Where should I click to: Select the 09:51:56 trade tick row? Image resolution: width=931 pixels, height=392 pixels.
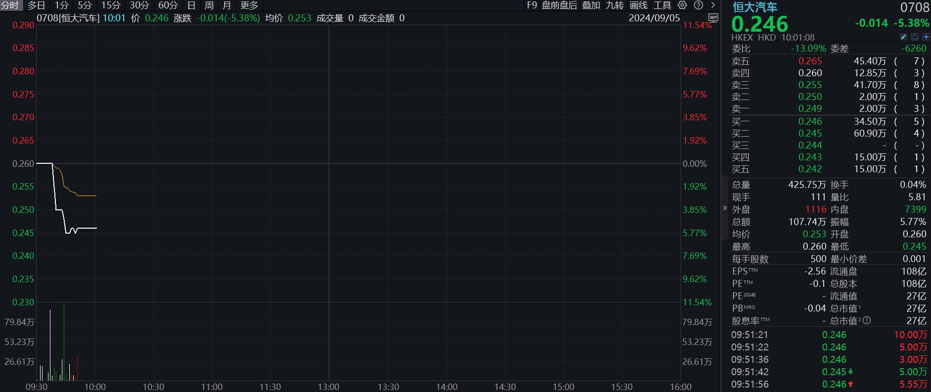pos(829,384)
